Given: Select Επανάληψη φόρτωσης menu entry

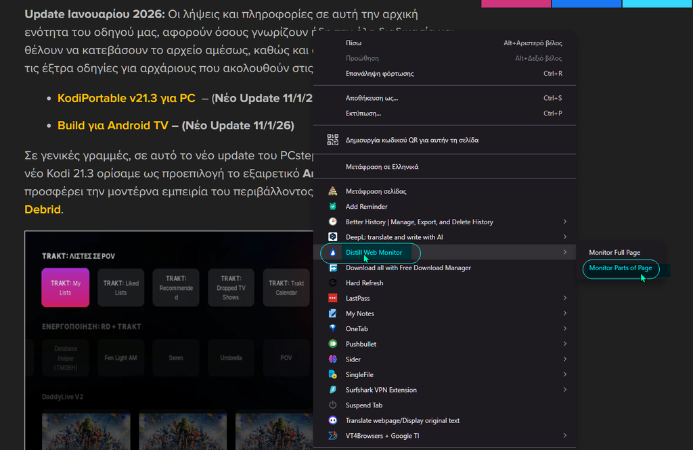Looking at the screenshot, I should [x=445, y=73].
